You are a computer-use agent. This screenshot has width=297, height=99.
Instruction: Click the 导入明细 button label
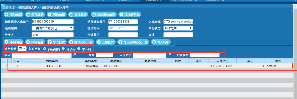coord(163,42)
